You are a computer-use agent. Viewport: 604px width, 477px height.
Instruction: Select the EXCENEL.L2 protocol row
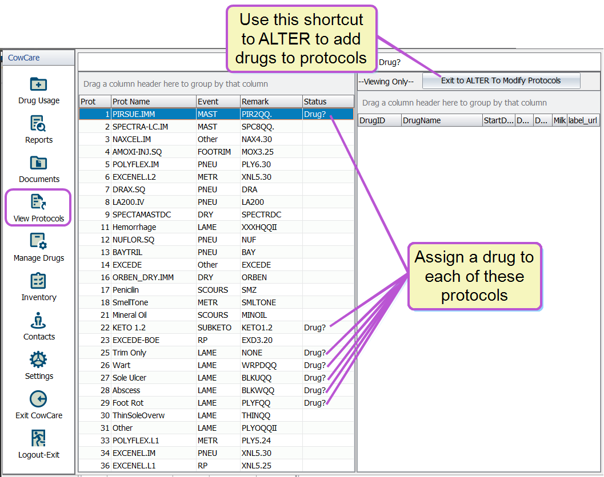coord(216,177)
